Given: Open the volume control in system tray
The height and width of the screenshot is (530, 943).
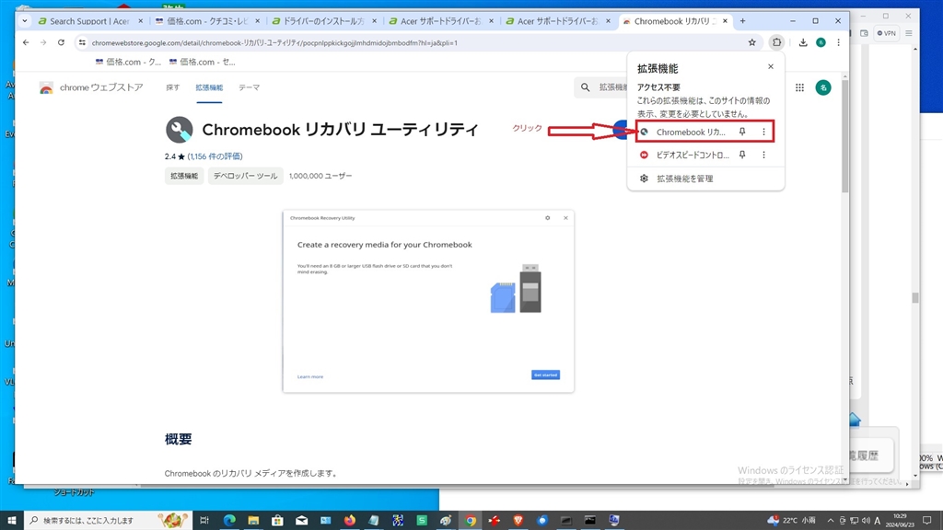Looking at the screenshot, I should 866,521.
